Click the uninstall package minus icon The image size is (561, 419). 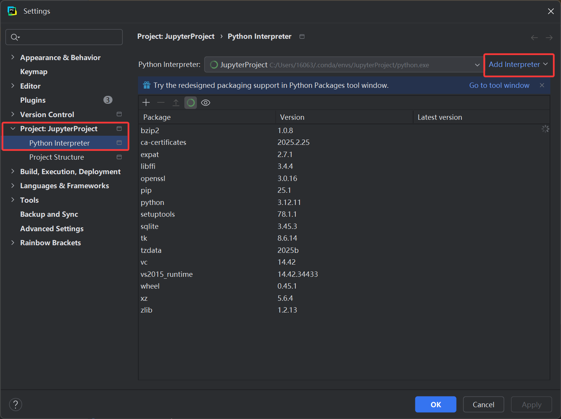(x=161, y=103)
